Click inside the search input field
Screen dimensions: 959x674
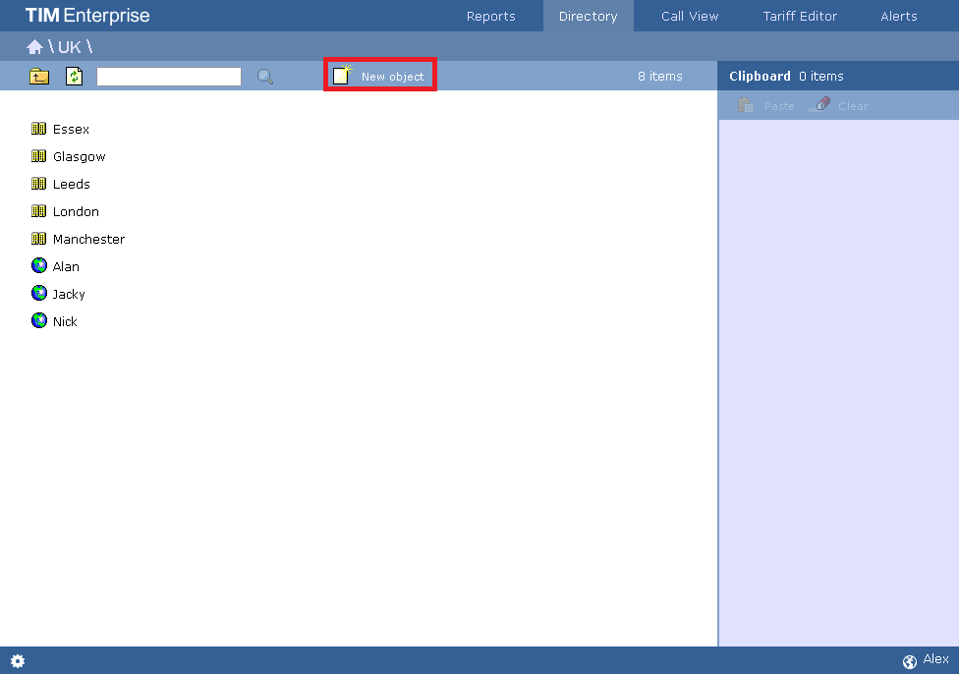point(167,76)
